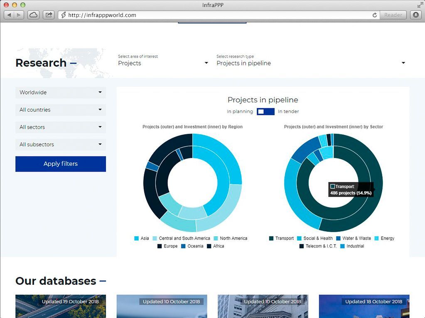Viewport: 425px width, 318px height.
Task: Click the Share icon in the toolbar
Action: 49,15
